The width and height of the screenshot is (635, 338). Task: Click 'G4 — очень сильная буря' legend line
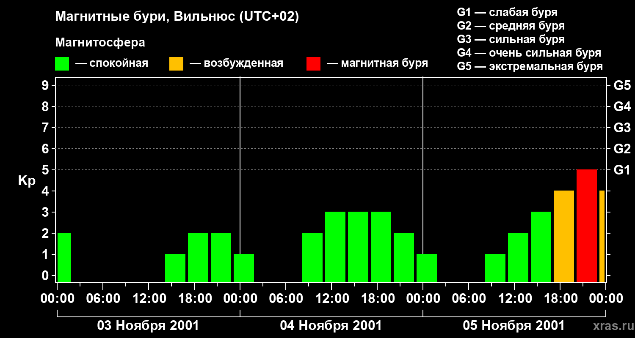coord(529,53)
